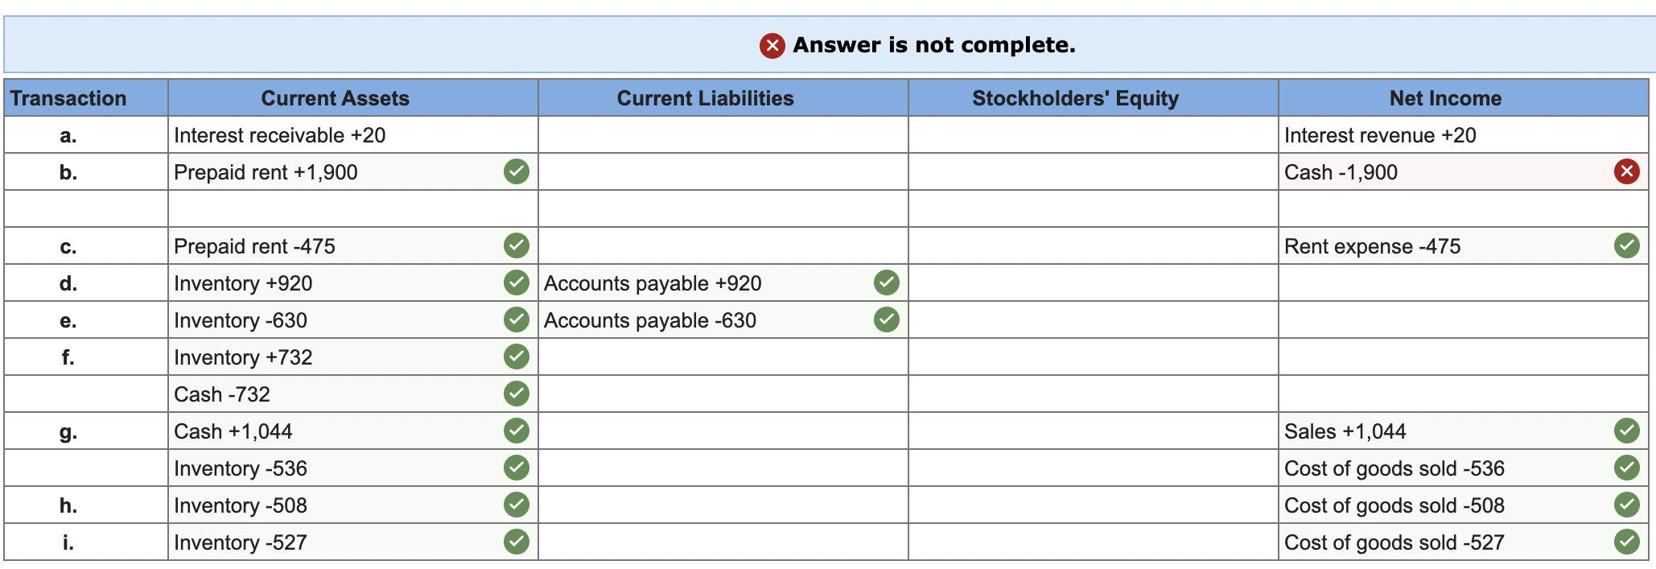Click the checkmark beside Cash -732

[x=516, y=394]
